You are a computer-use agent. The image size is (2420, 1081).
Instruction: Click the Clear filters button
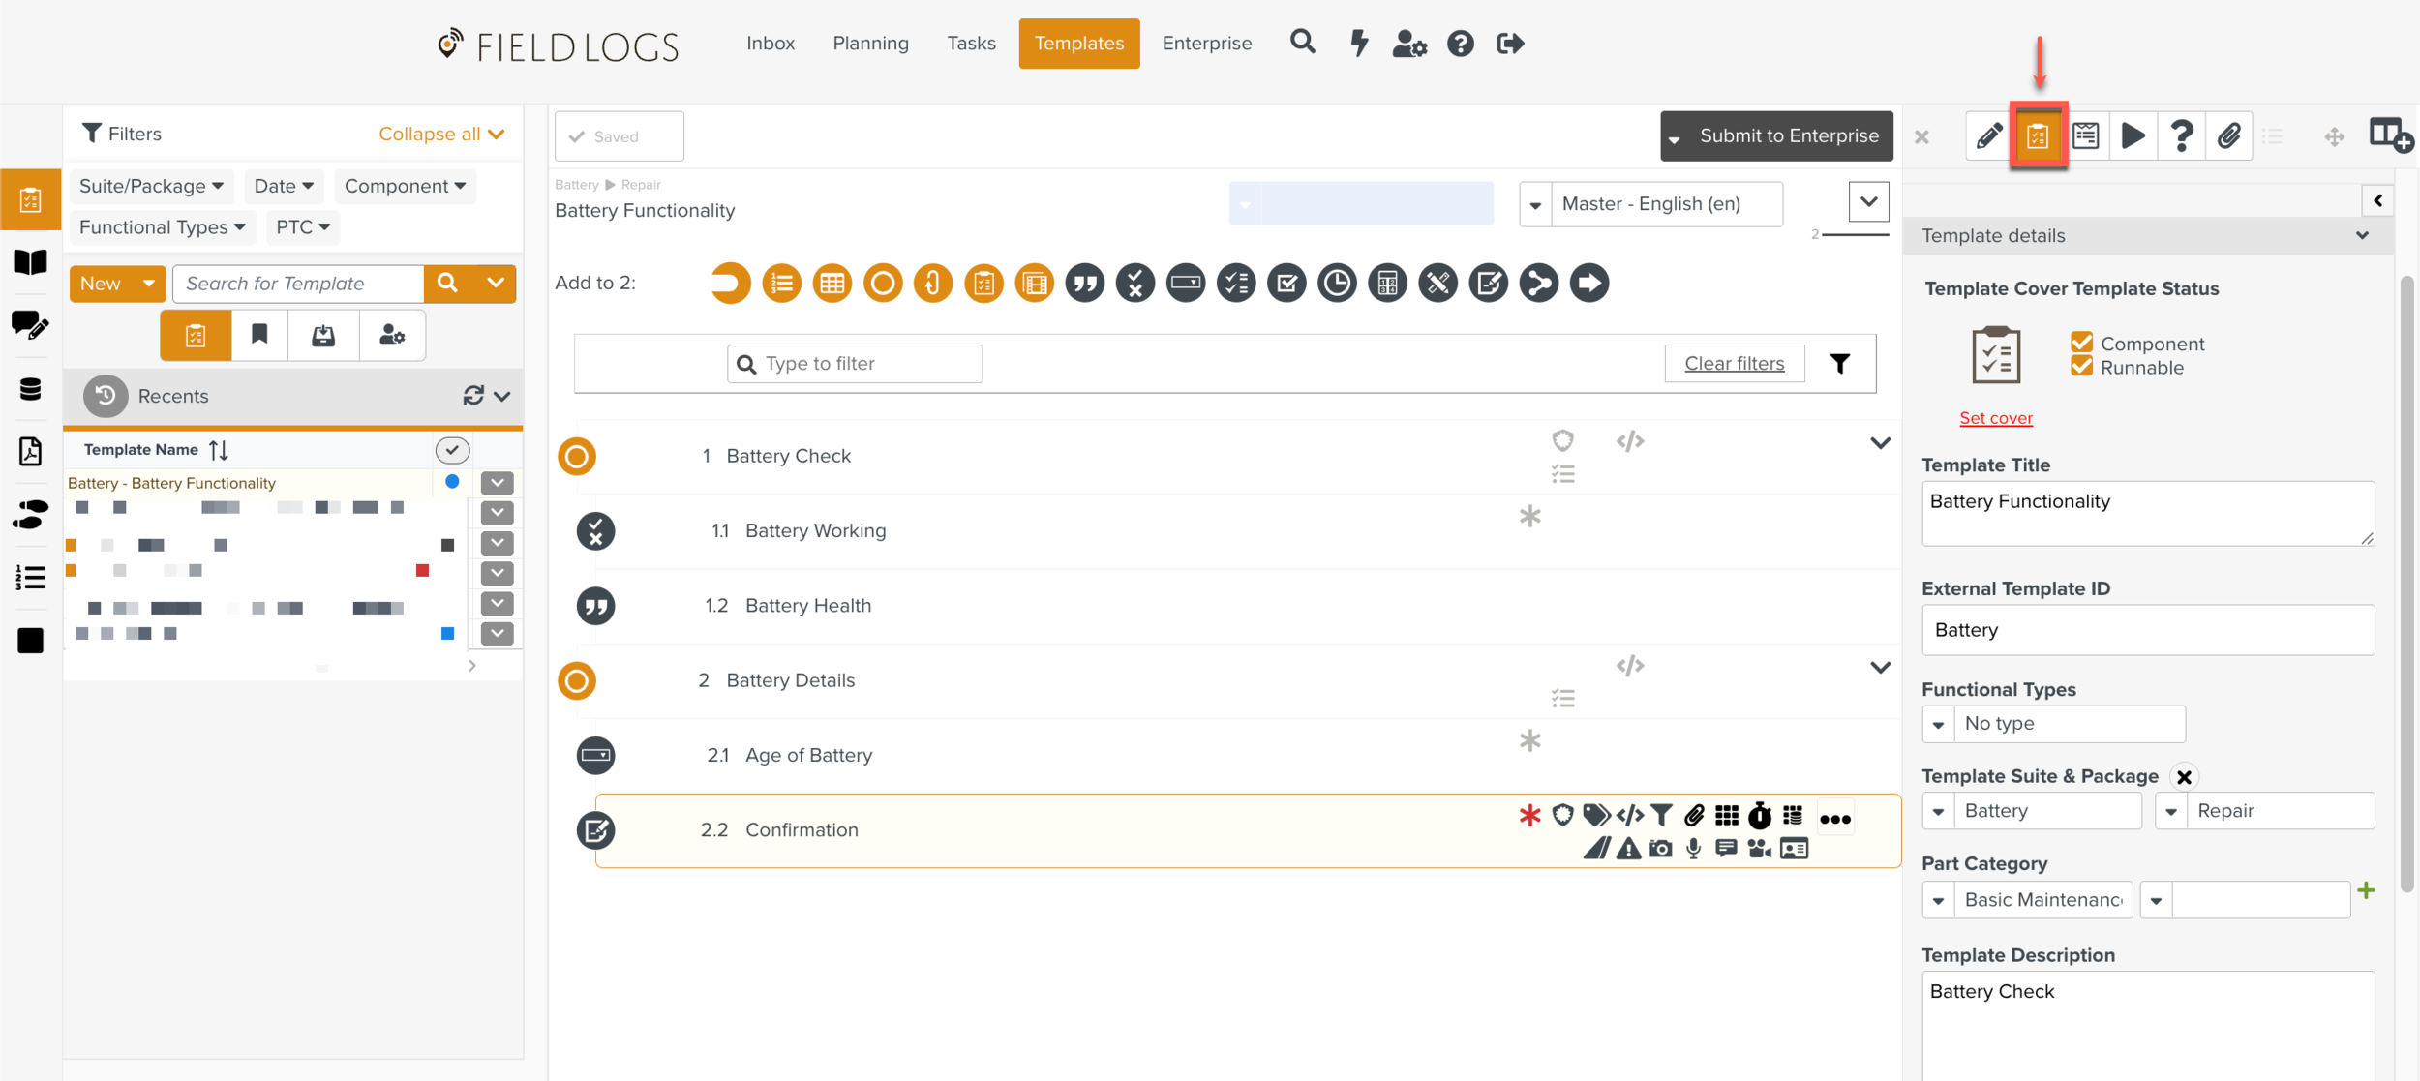click(x=1734, y=364)
